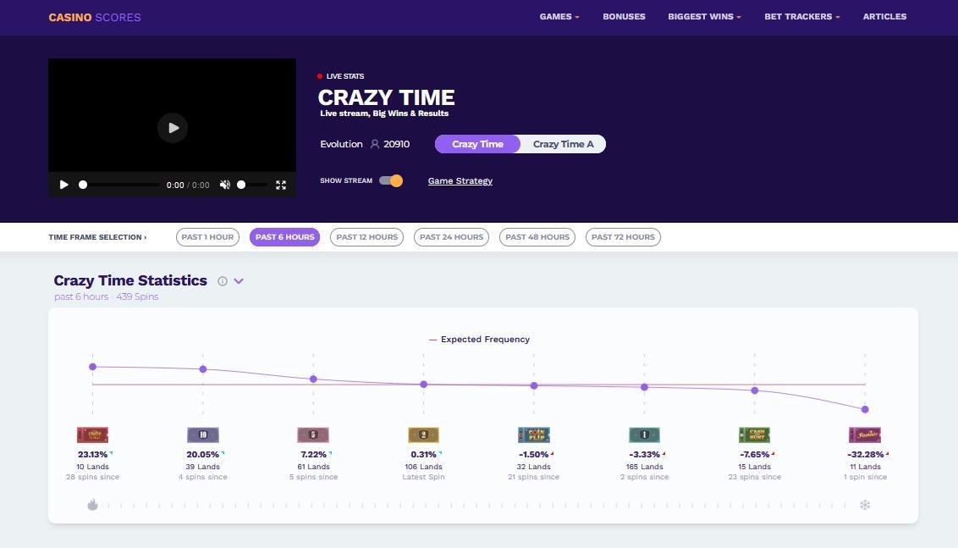Open the Game Strategy link

[460, 181]
